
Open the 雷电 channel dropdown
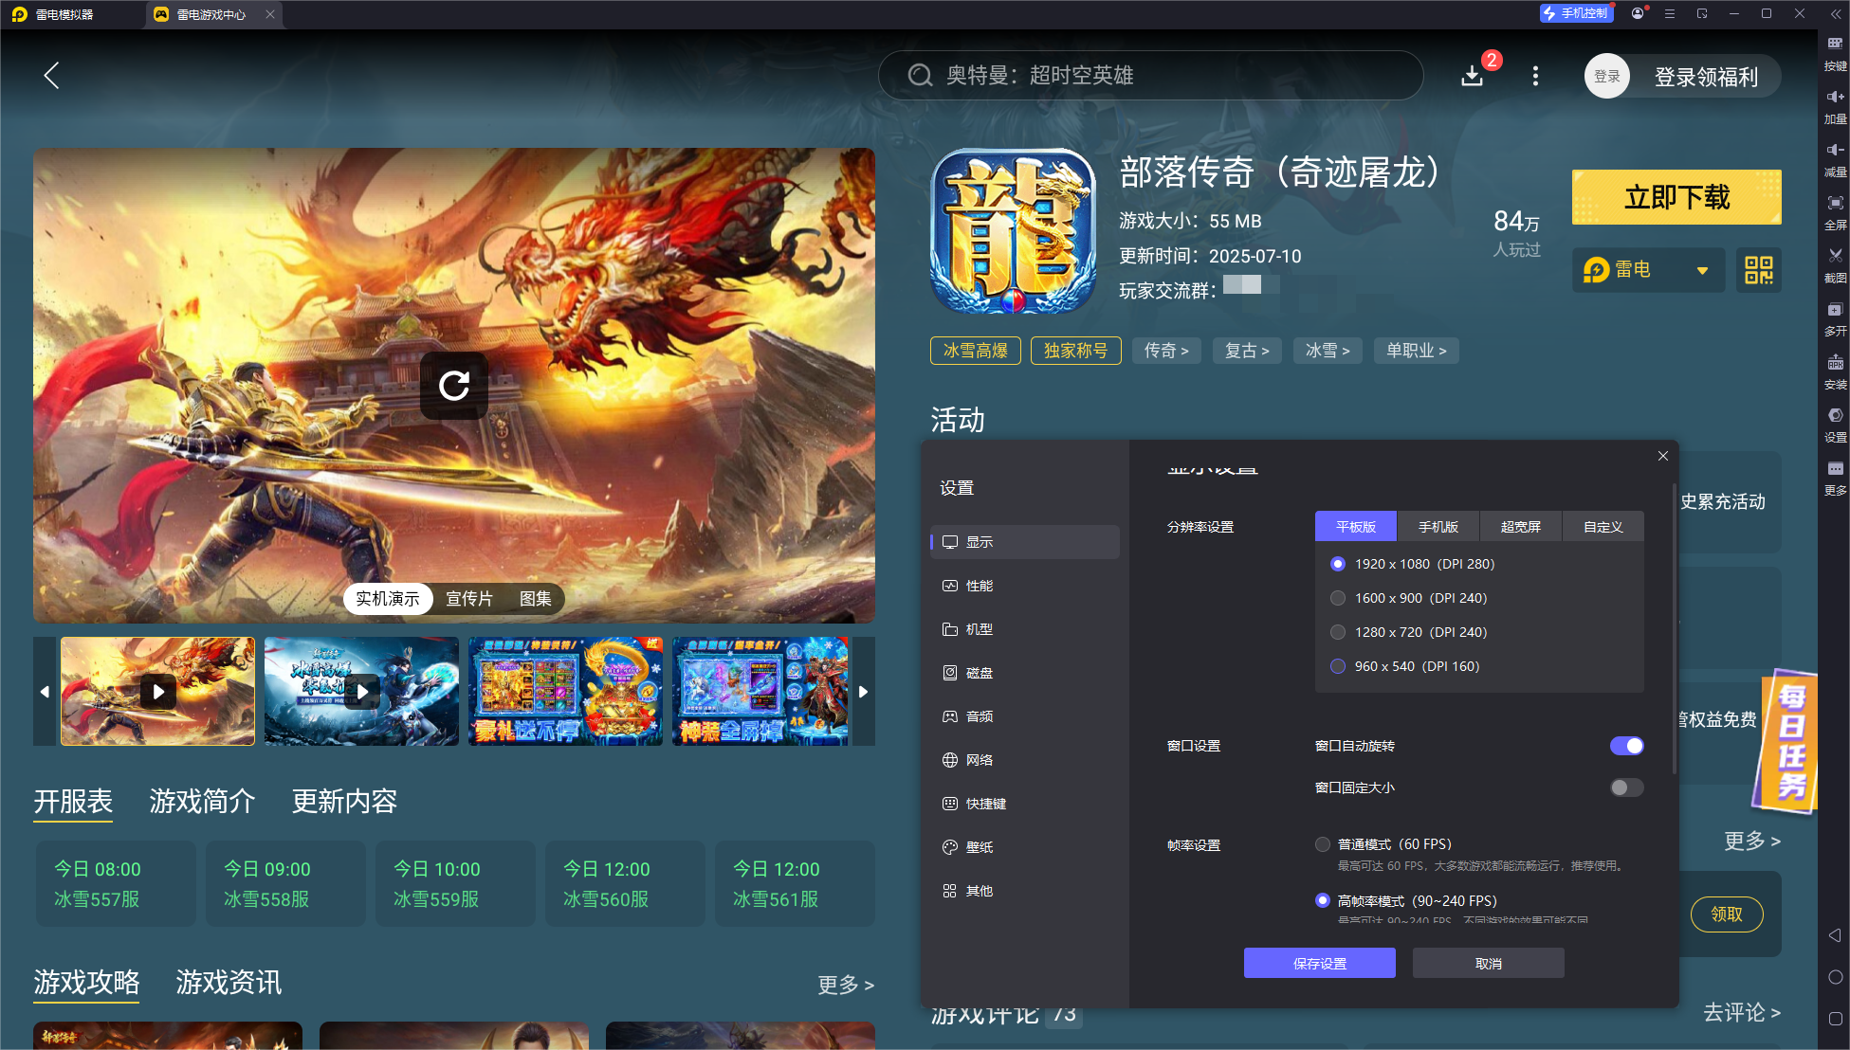click(1648, 270)
